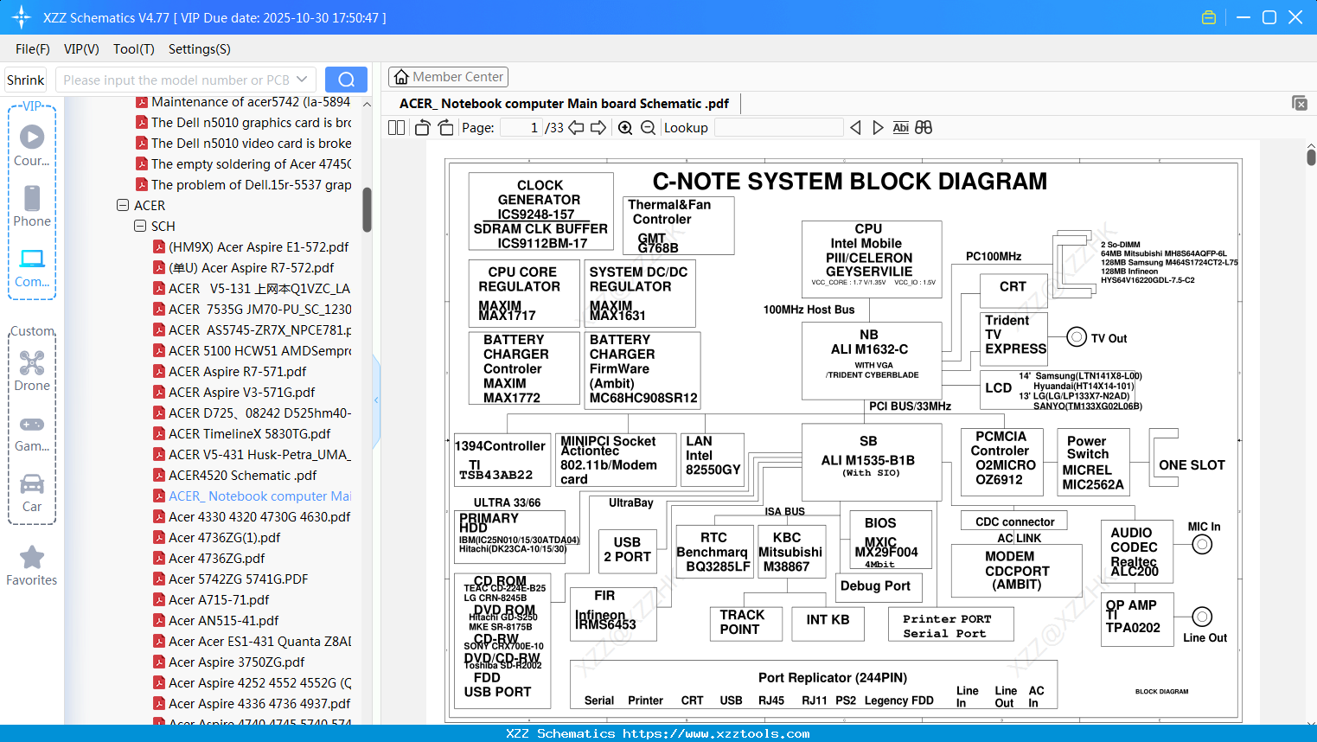Open the Drone category in the sidebar

[32, 370]
